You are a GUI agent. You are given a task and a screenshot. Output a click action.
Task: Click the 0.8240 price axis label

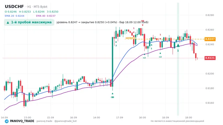pyautogui.click(x=210, y=44)
